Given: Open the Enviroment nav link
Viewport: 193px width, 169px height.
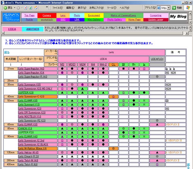Looking at the screenshot, I should tap(94, 15).
